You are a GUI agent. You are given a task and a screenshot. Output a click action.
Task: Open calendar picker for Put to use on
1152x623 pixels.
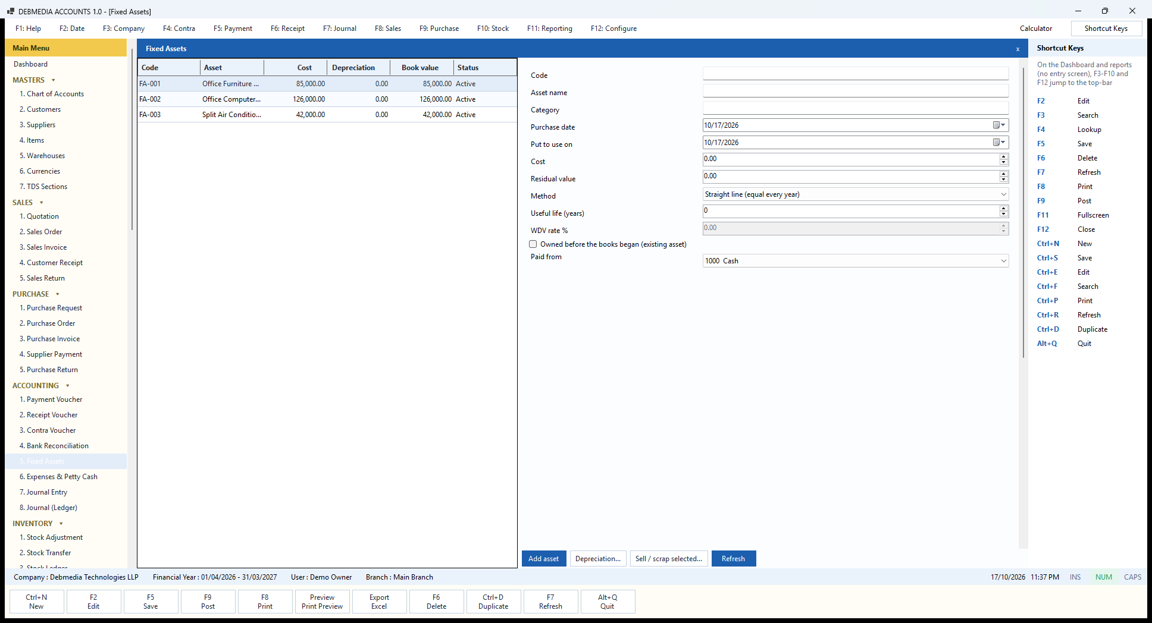coord(999,143)
